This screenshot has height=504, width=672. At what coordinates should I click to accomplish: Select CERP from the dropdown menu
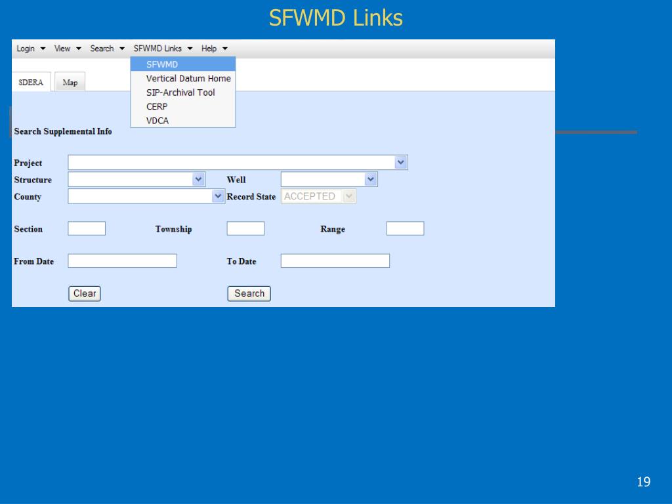[x=183, y=107]
